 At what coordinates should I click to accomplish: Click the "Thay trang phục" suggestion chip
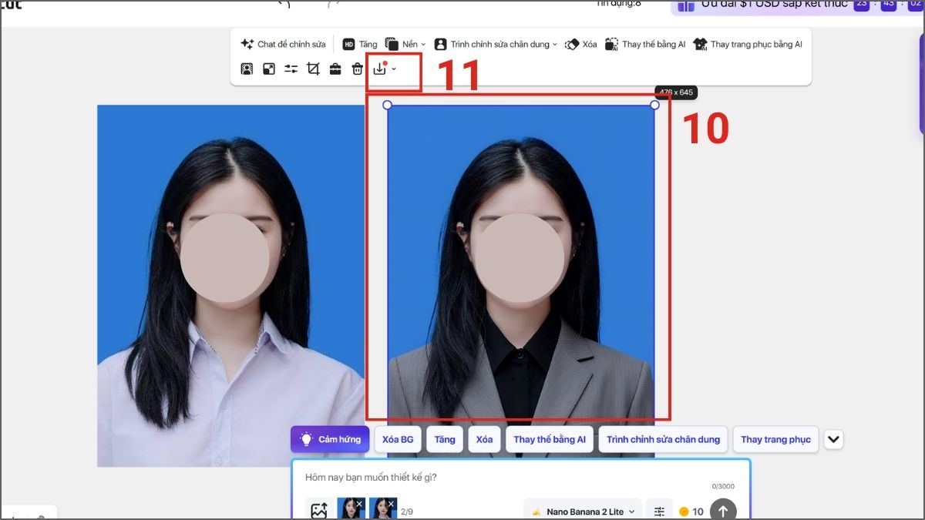[x=775, y=439]
